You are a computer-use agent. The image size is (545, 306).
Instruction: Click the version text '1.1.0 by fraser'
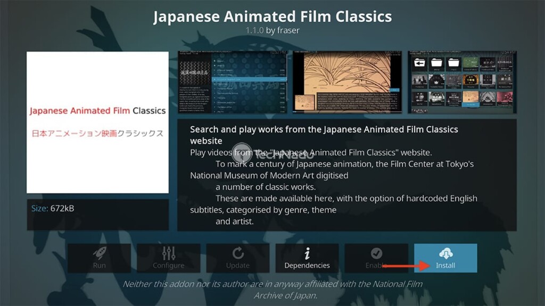[272, 30]
